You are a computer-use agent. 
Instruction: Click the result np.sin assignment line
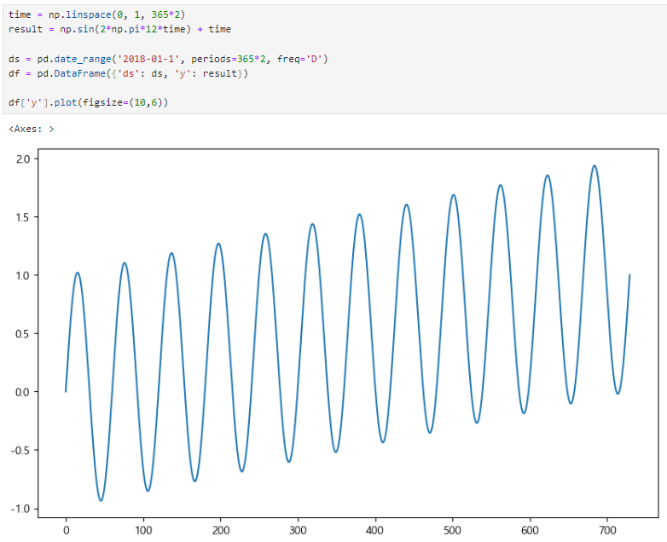pos(119,29)
